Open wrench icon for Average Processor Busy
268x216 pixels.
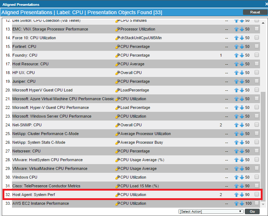coord(117,142)
